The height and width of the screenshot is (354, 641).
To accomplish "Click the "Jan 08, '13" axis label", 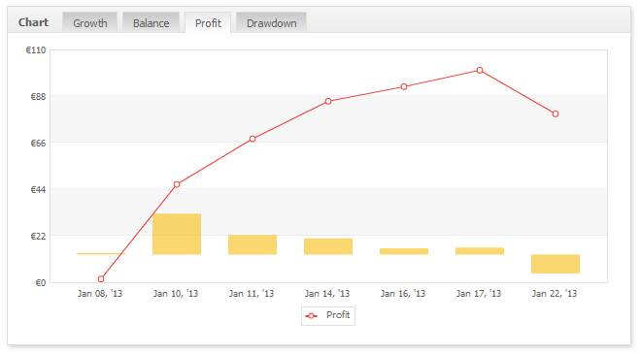I will (x=100, y=294).
